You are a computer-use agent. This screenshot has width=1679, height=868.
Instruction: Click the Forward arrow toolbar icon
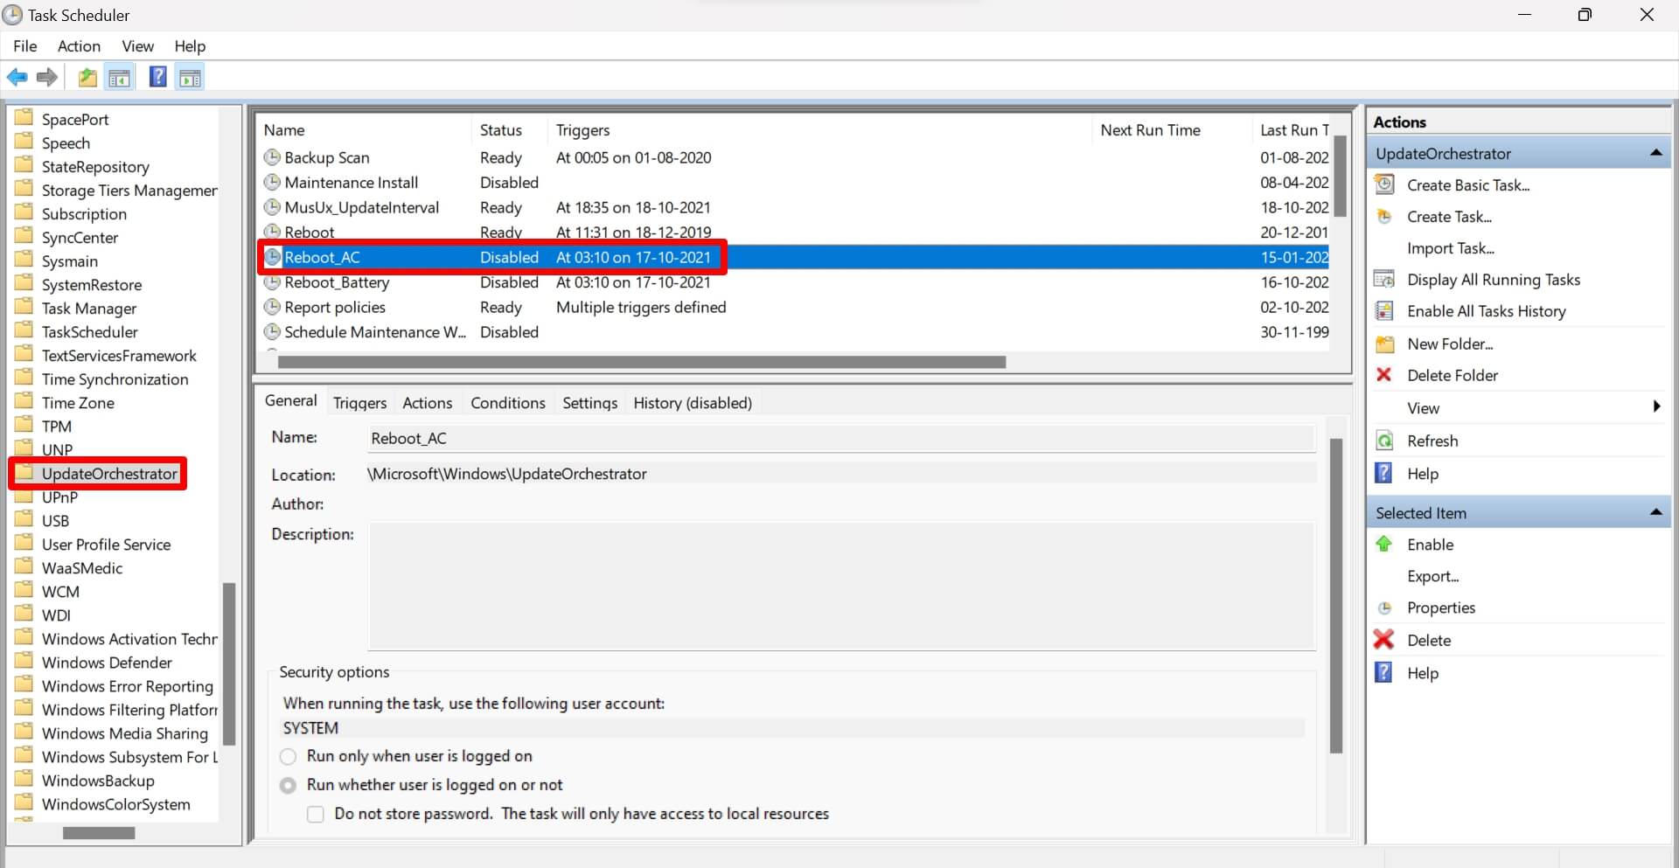tap(47, 78)
